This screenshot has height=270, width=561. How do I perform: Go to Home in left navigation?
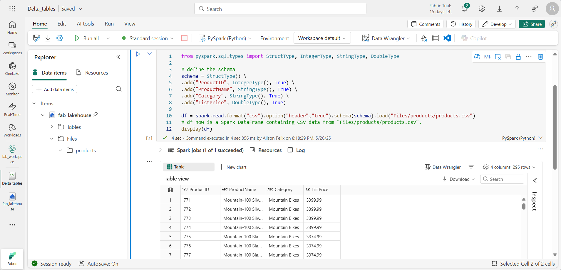coord(12,28)
